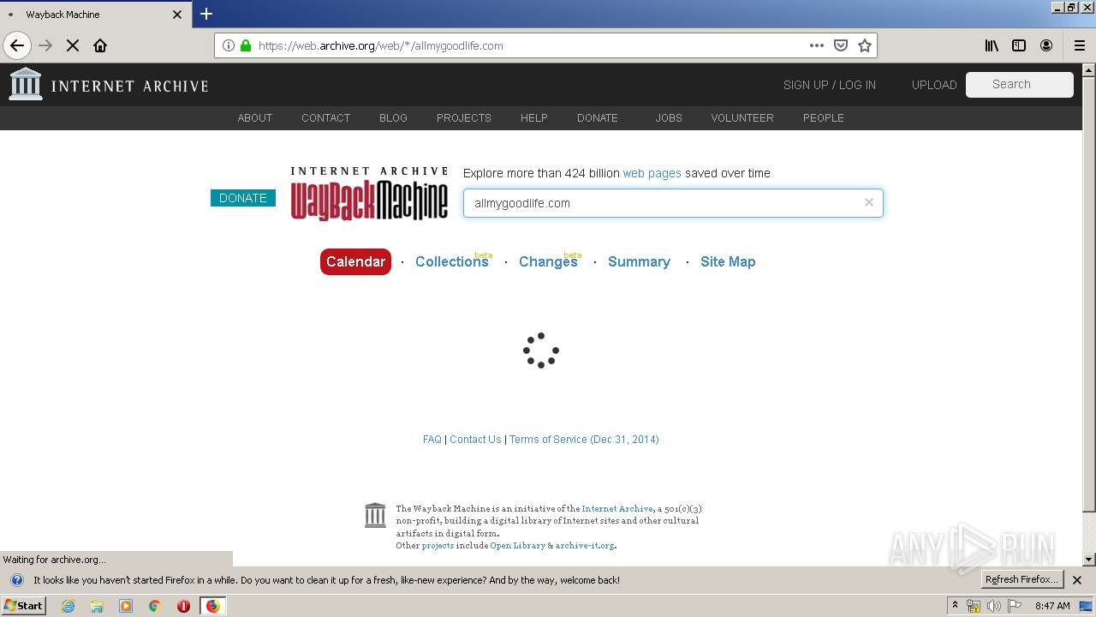The width and height of the screenshot is (1096, 617).
Task: Launch media player from taskbar
Action: (126, 606)
